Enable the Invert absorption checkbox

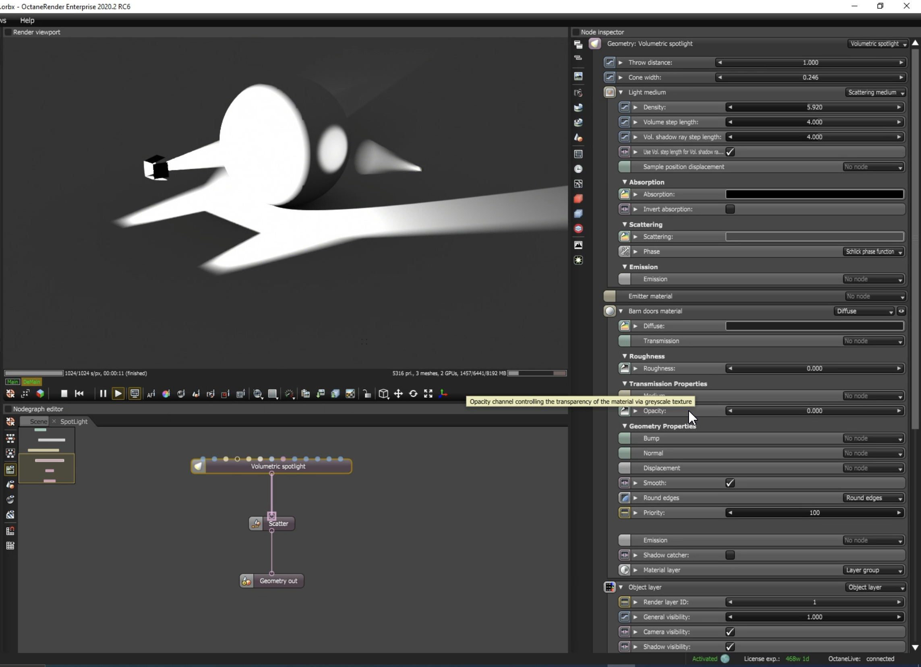(x=730, y=209)
